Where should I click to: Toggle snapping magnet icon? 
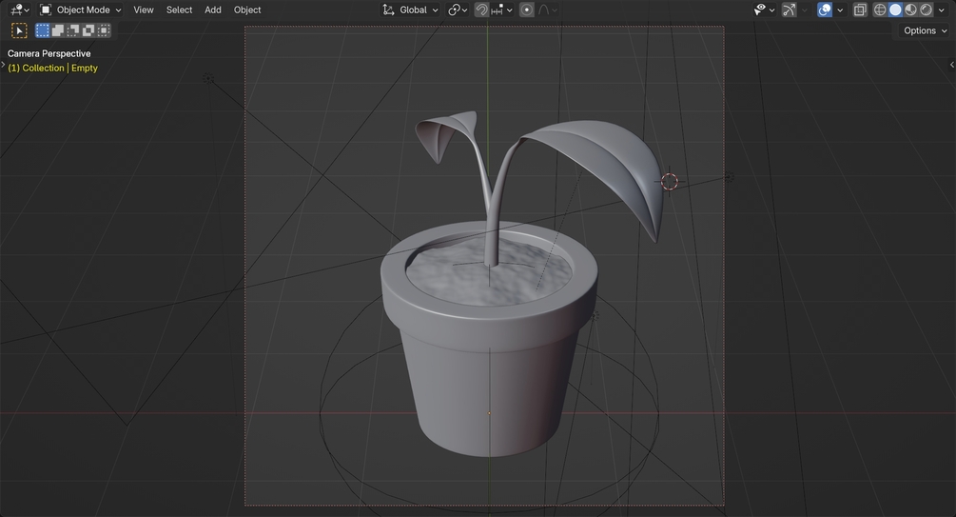tap(481, 10)
